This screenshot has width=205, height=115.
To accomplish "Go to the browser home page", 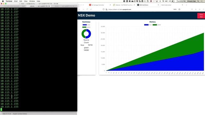I will [91, 9].
